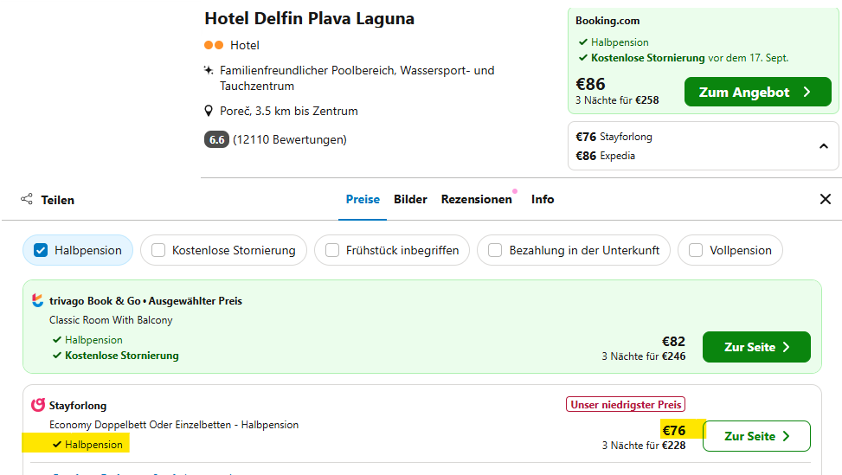Image resolution: width=842 pixels, height=475 pixels.
Task: Collapse the other prices chevron
Action: tap(823, 146)
